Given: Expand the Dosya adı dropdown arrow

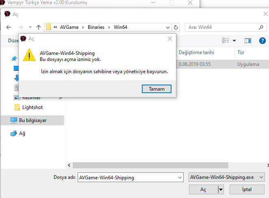Looking at the screenshot, I should (x=180, y=178).
